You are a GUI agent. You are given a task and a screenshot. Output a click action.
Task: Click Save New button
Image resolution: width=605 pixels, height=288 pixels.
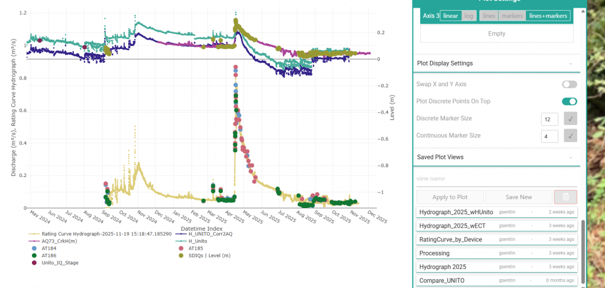point(517,197)
